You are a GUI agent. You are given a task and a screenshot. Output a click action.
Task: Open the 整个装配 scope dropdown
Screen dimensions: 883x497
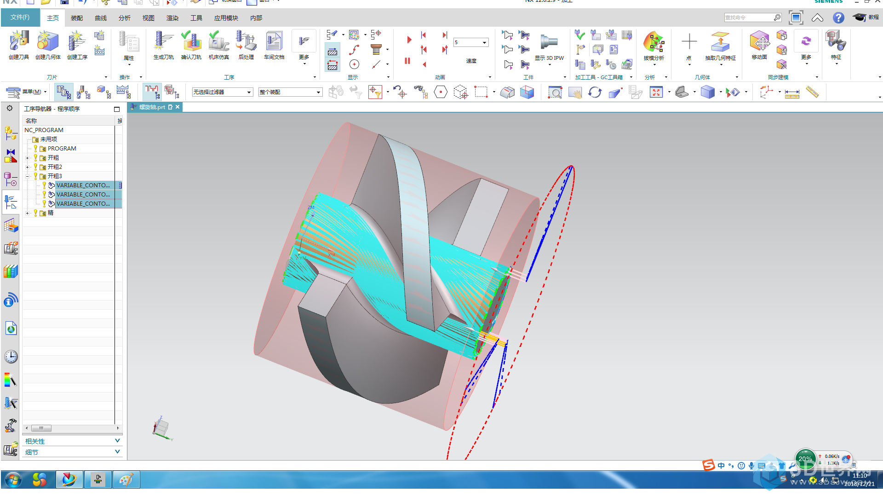click(290, 92)
